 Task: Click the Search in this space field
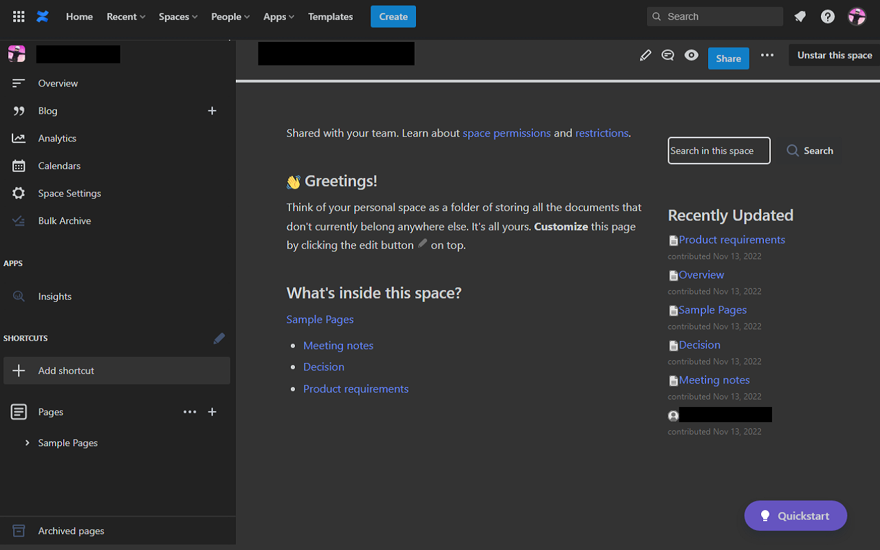718,151
